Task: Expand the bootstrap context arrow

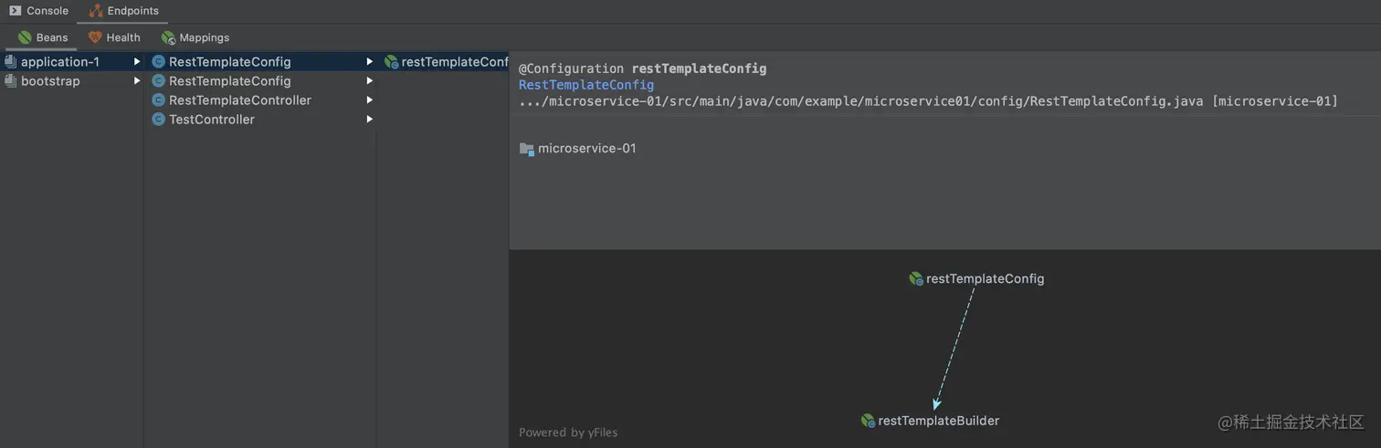Action: (x=137, y=81)
